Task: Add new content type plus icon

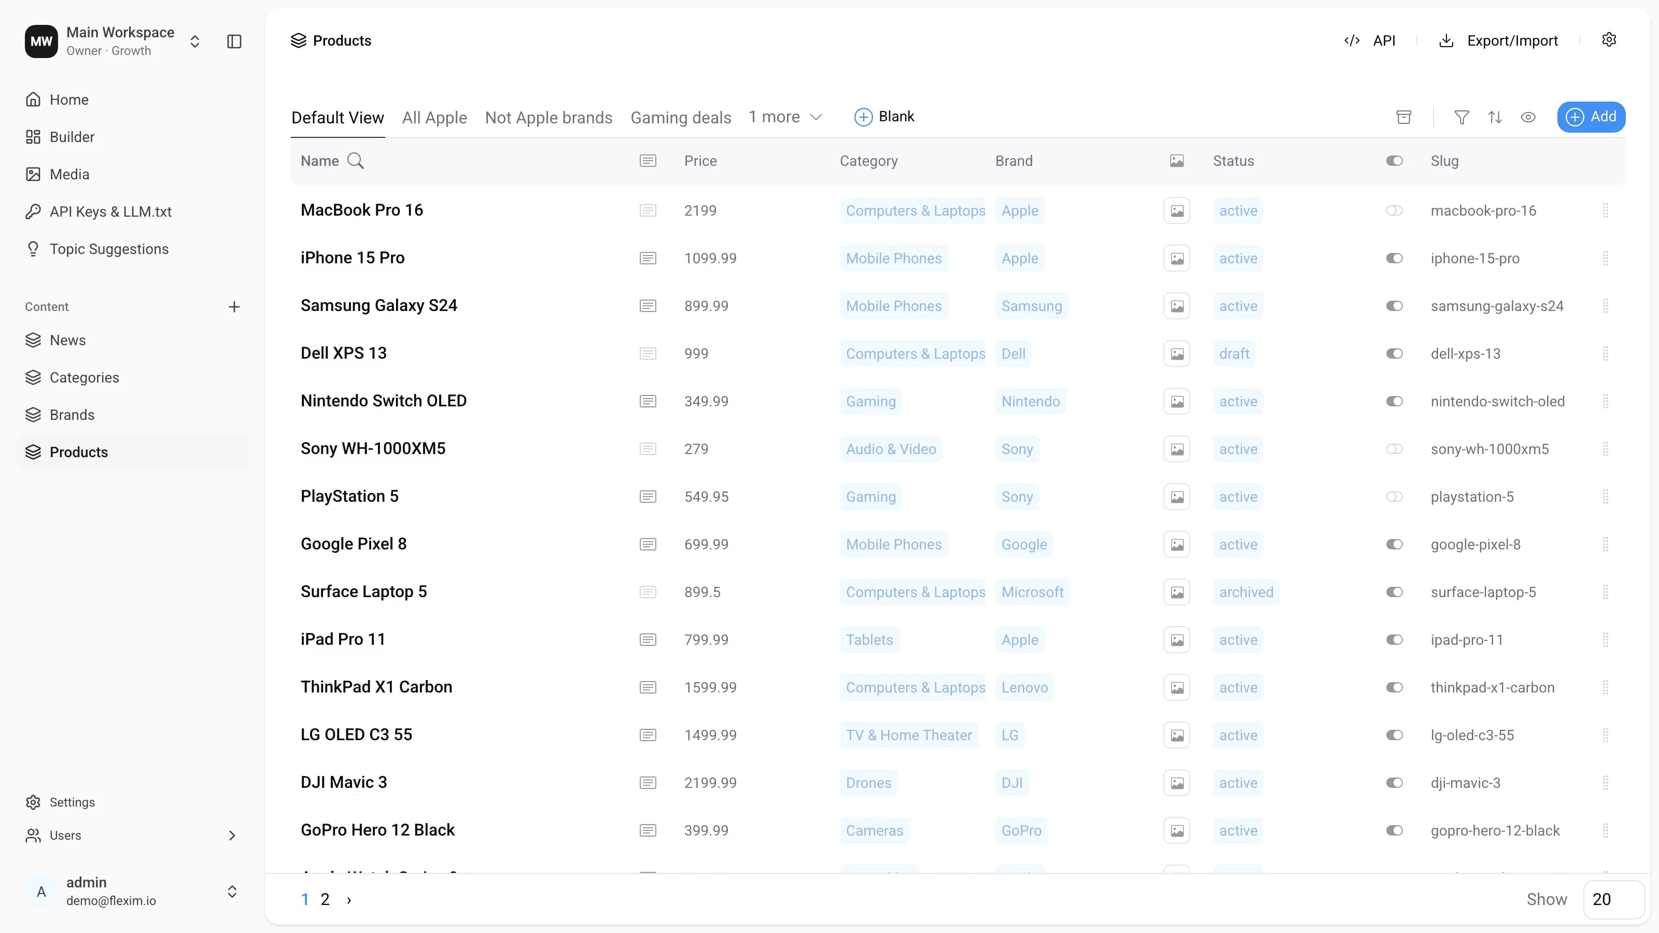Action: pos(234,306)
